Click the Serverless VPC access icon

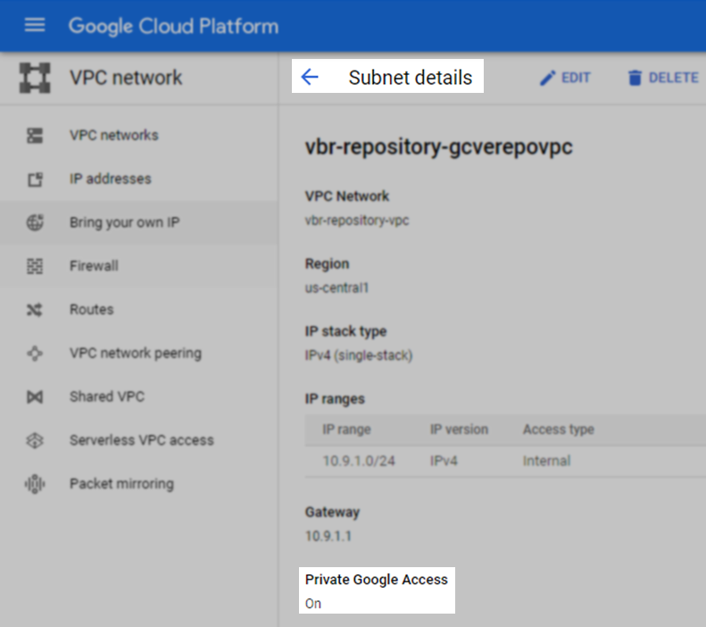coord(35,440)
